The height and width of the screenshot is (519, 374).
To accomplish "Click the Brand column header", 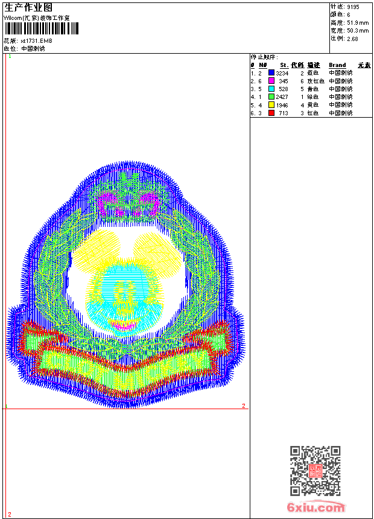I will (x=337, y=65).
